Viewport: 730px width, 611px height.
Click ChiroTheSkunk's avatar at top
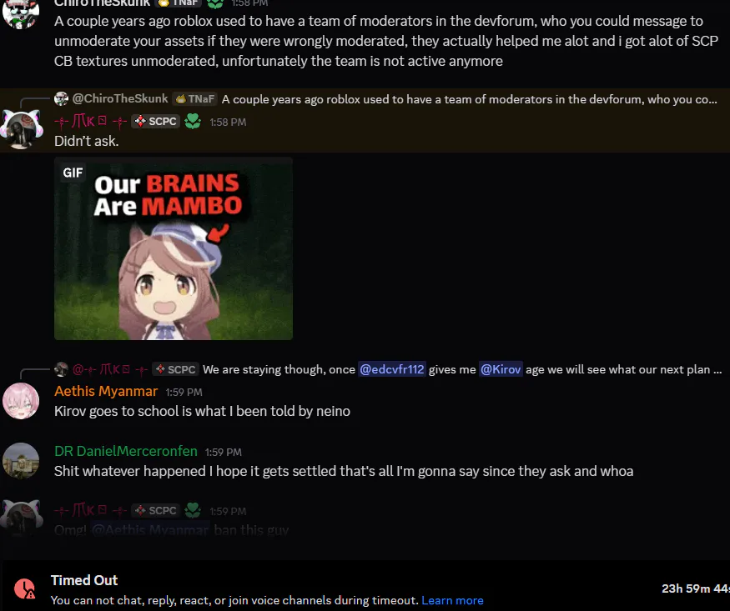21,13
